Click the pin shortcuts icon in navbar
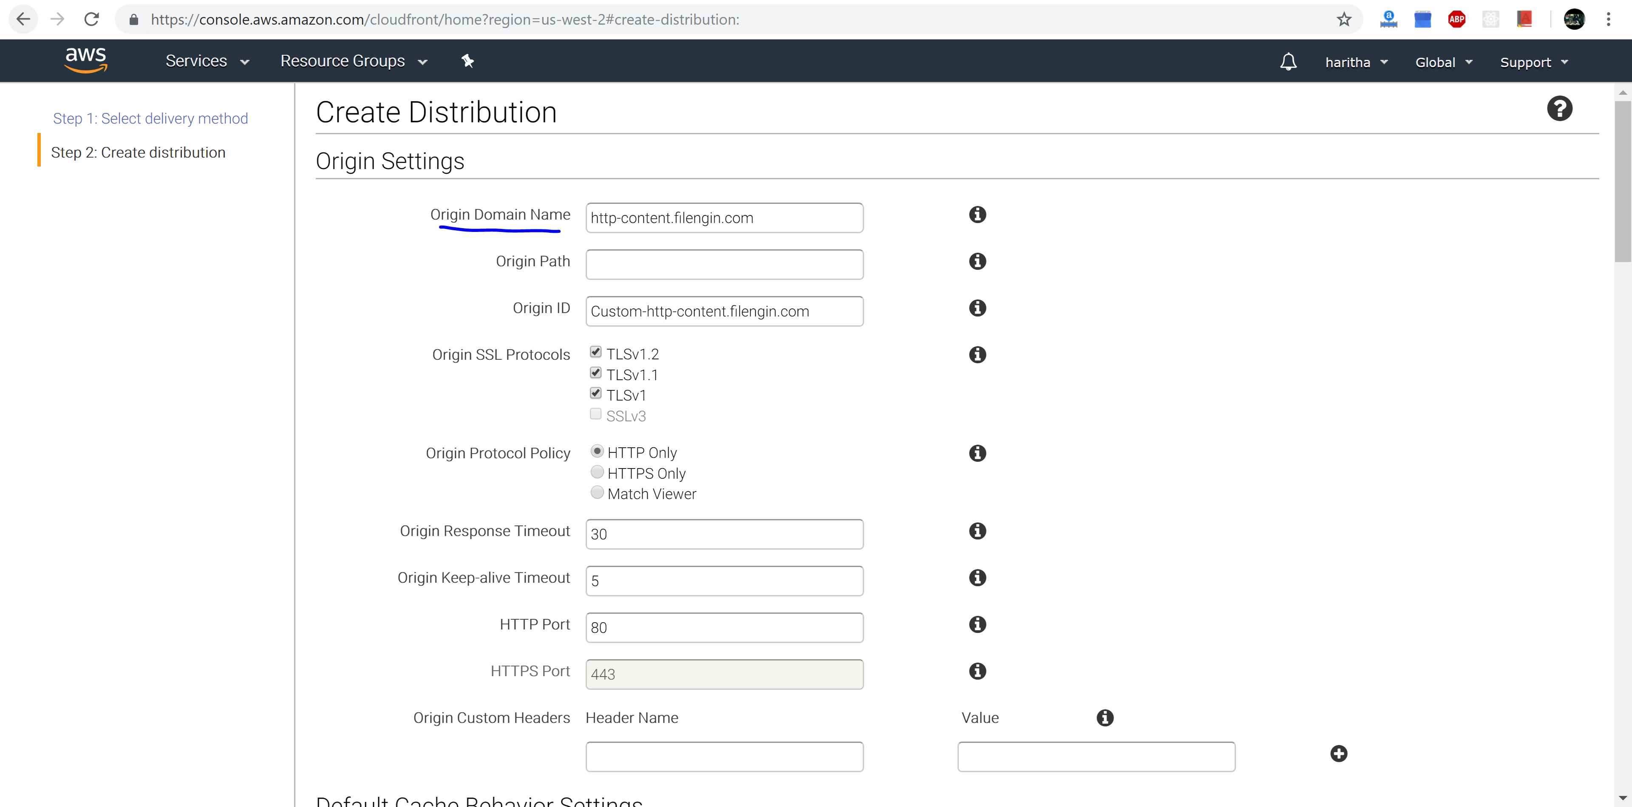 point(467,61)
